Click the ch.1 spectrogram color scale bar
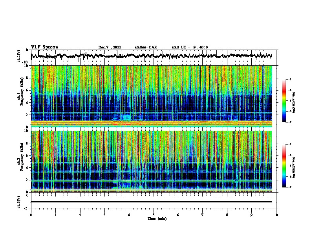 tap(284, 101)
